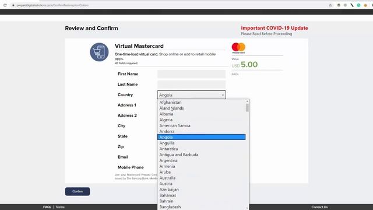The height and width of the screenshot is (210, 373).
Task: Click the Confirm button
Action: tap(78, 191)
